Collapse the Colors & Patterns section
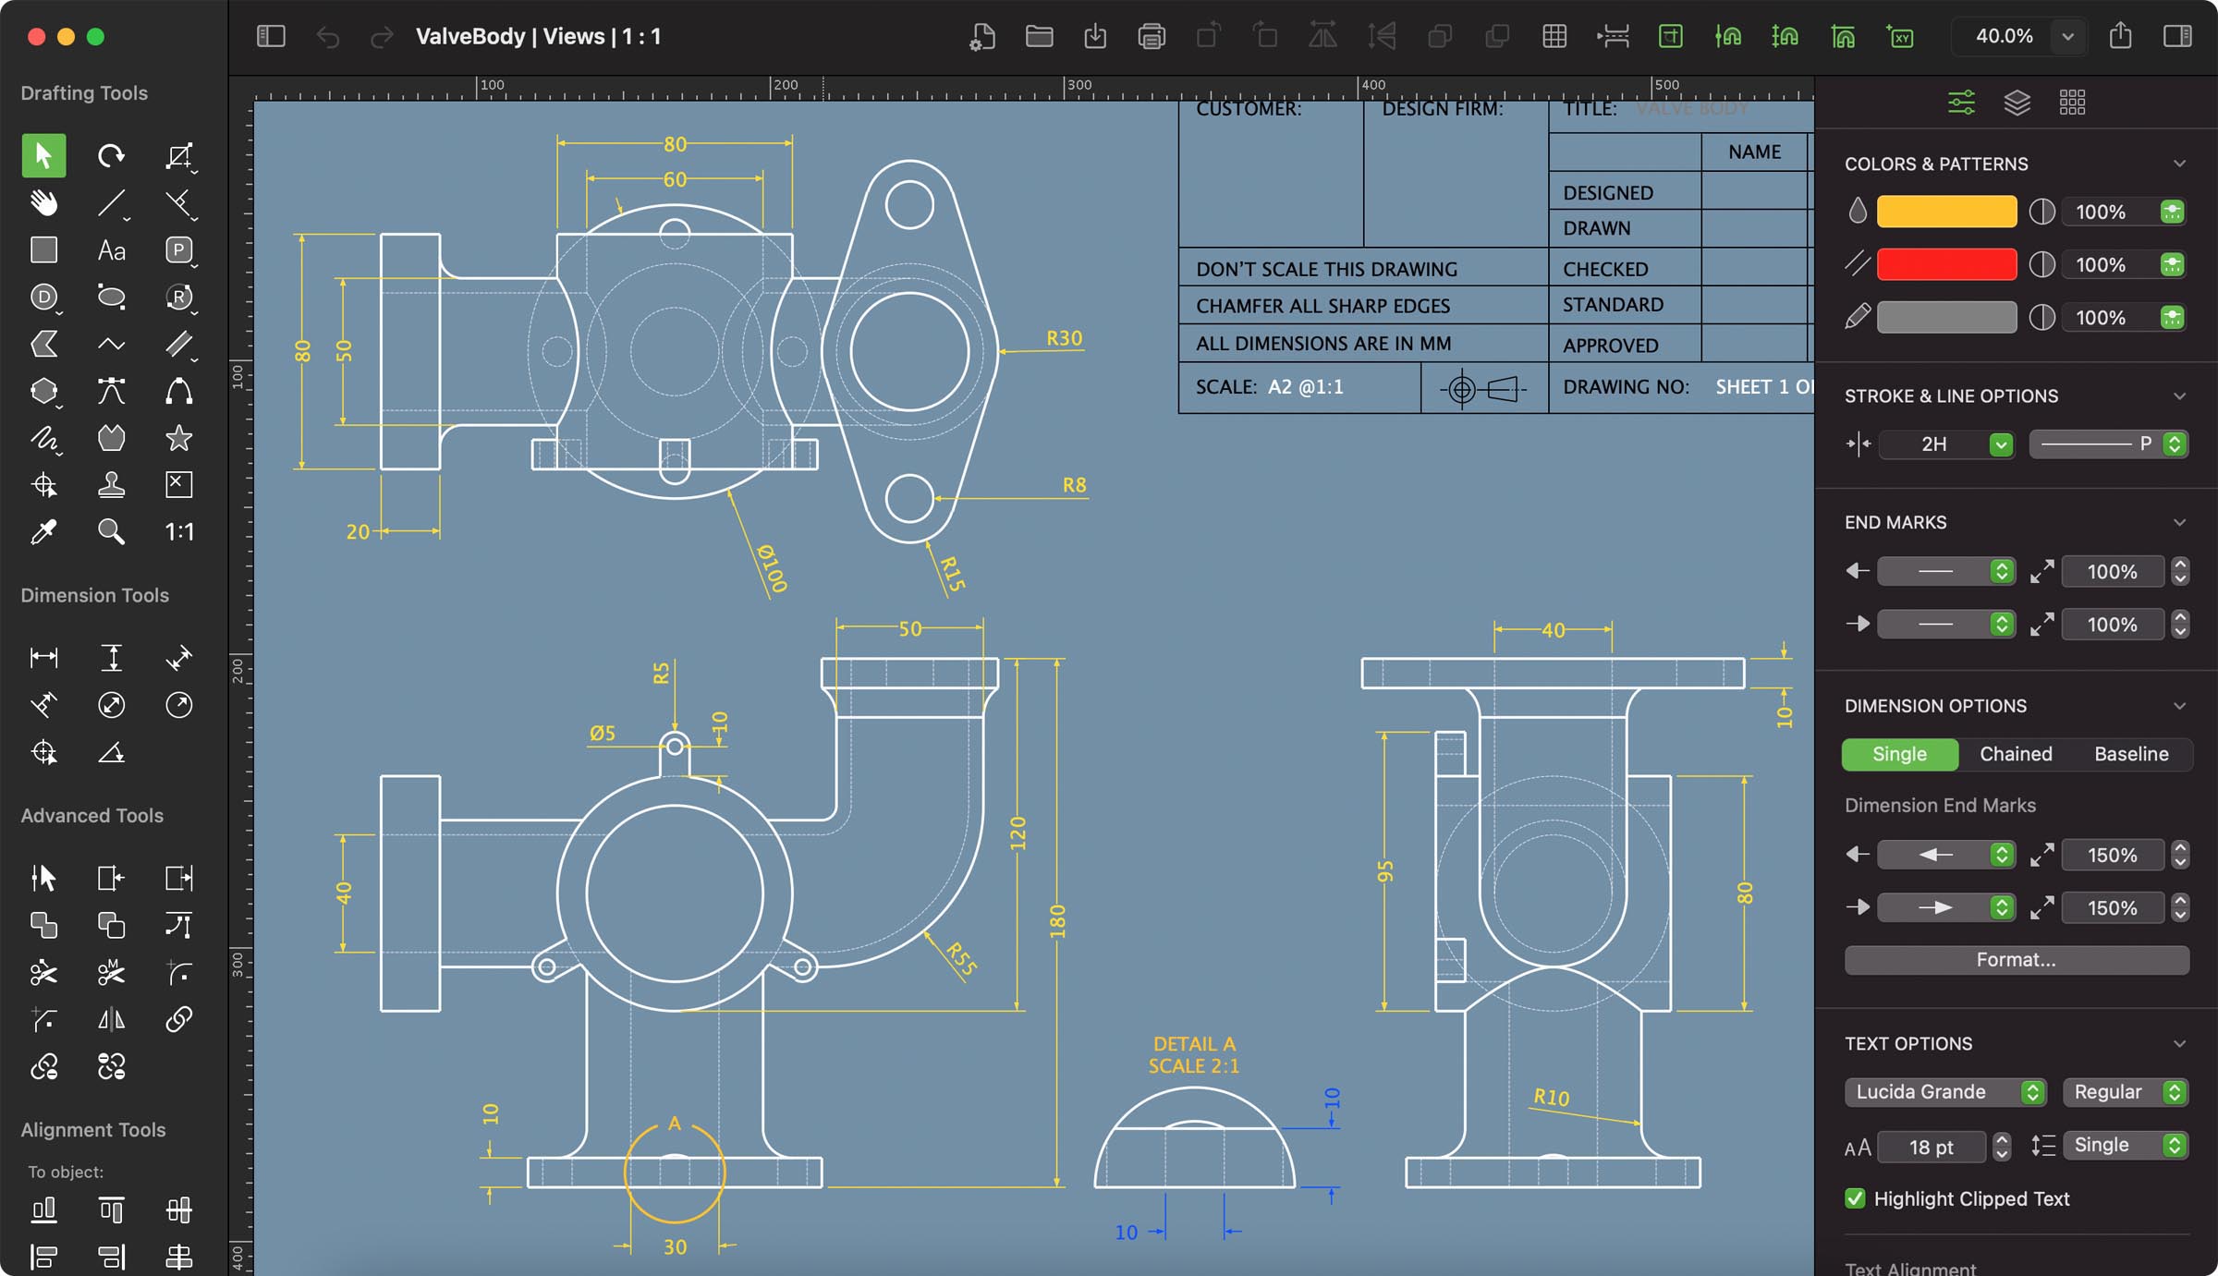Screen dimensions: 2218x1276 [2181, 164]
